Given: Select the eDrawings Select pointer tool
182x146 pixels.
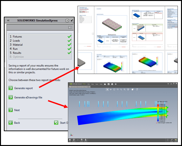Looking at the screenshot, I should tap(107, 89).
